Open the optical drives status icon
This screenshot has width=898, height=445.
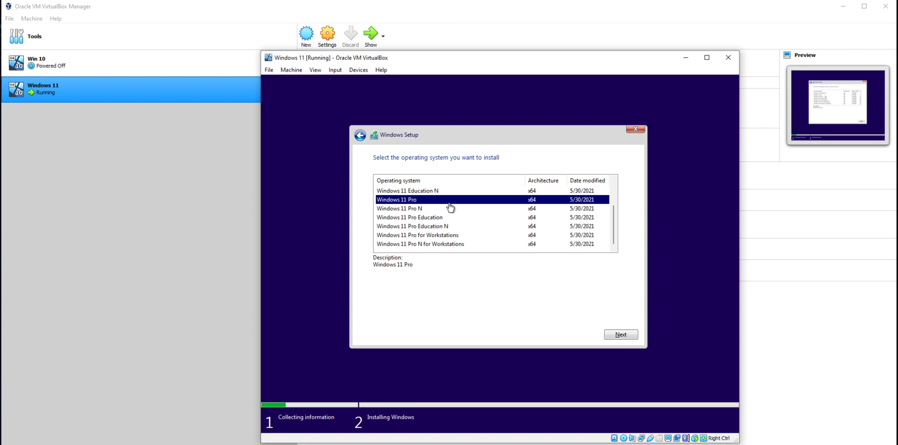(x=623, y=438)
